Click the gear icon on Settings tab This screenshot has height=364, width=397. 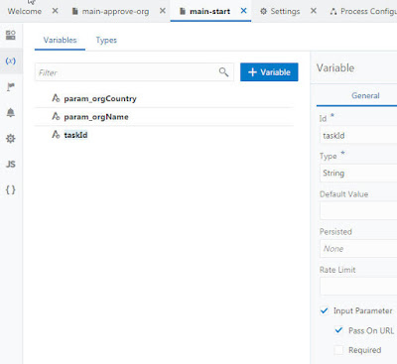(263, 11)
